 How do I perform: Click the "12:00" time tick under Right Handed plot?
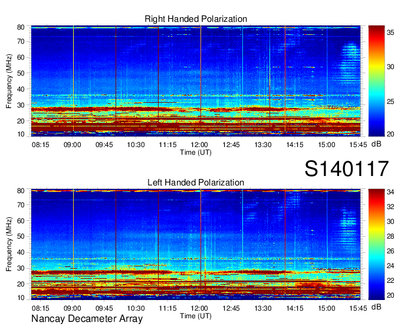click(x=199, y=145)
